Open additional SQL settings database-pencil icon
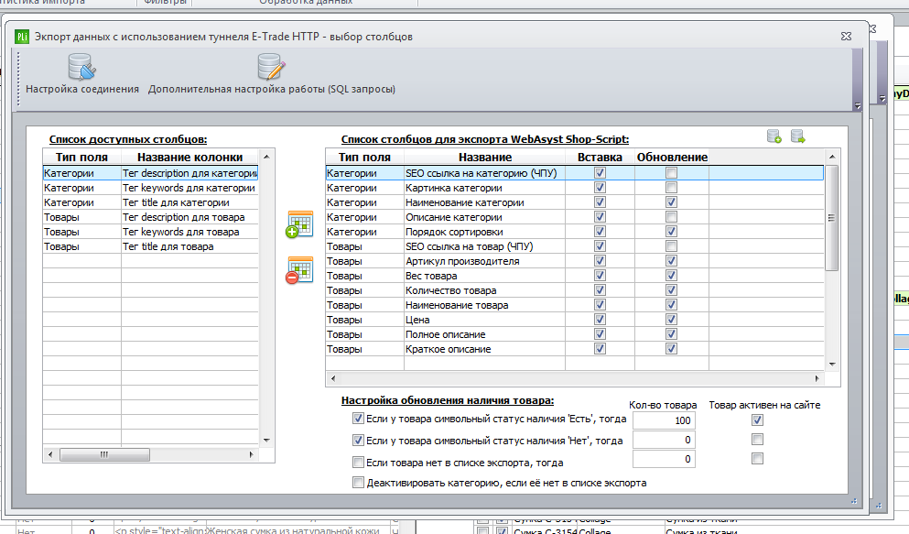The image size is (909, 534). 271,67
